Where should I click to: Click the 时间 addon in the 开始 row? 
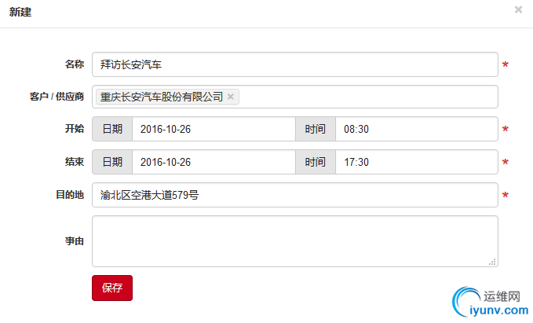[316, 129]
